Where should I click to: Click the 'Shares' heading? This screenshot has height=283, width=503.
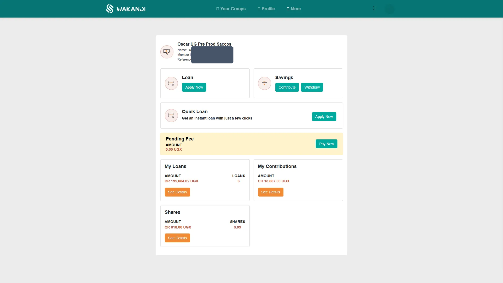pyautogui.click(x=172, y=212)
